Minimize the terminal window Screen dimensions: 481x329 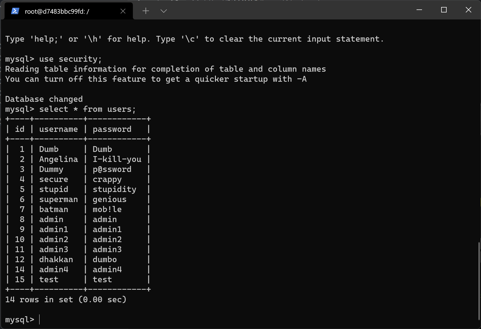coord(419,10)
